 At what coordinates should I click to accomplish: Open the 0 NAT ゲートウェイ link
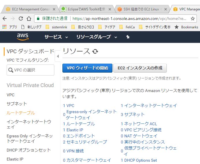(139, 136)
